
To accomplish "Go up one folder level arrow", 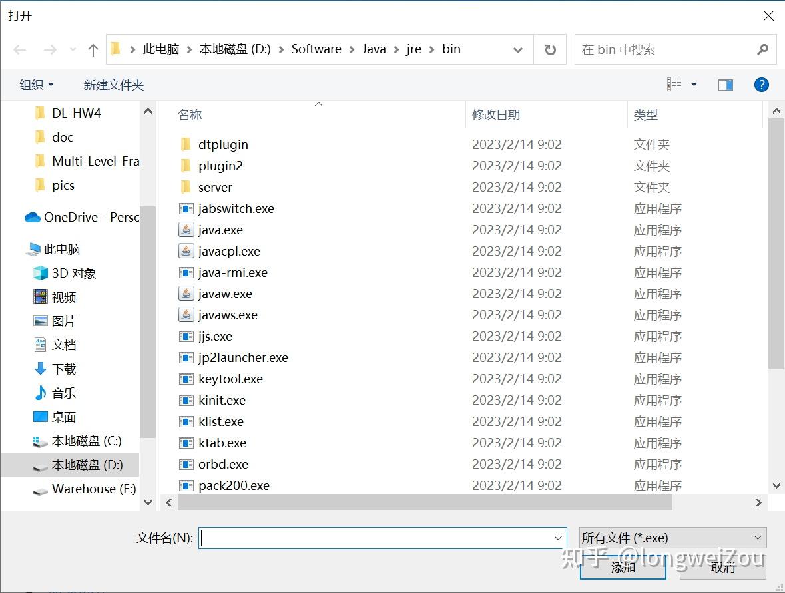I will click(x=93, y=49).
